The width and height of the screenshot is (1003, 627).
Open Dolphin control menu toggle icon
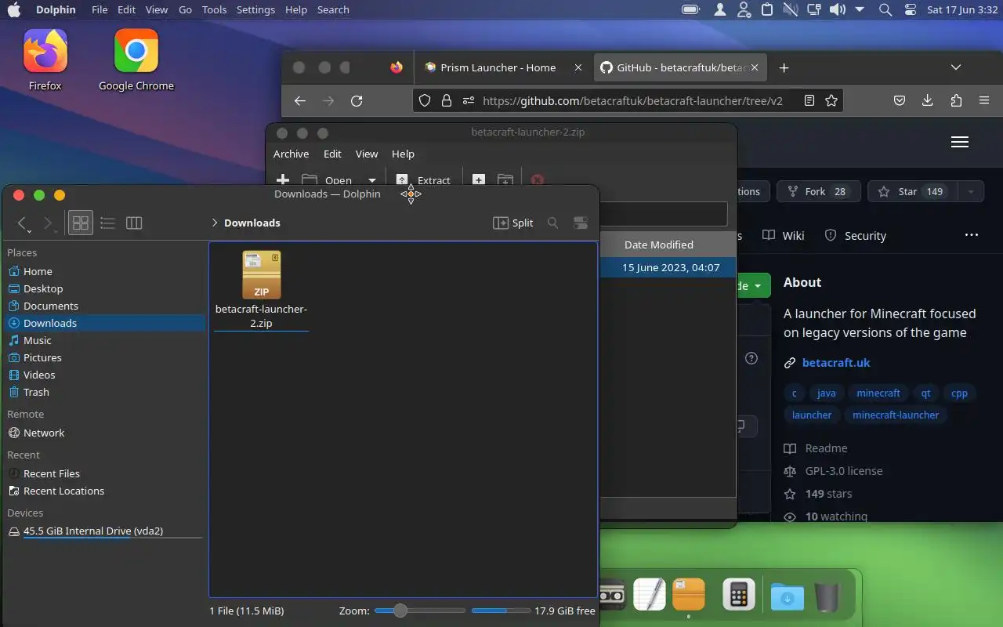(x=581, y=223)
